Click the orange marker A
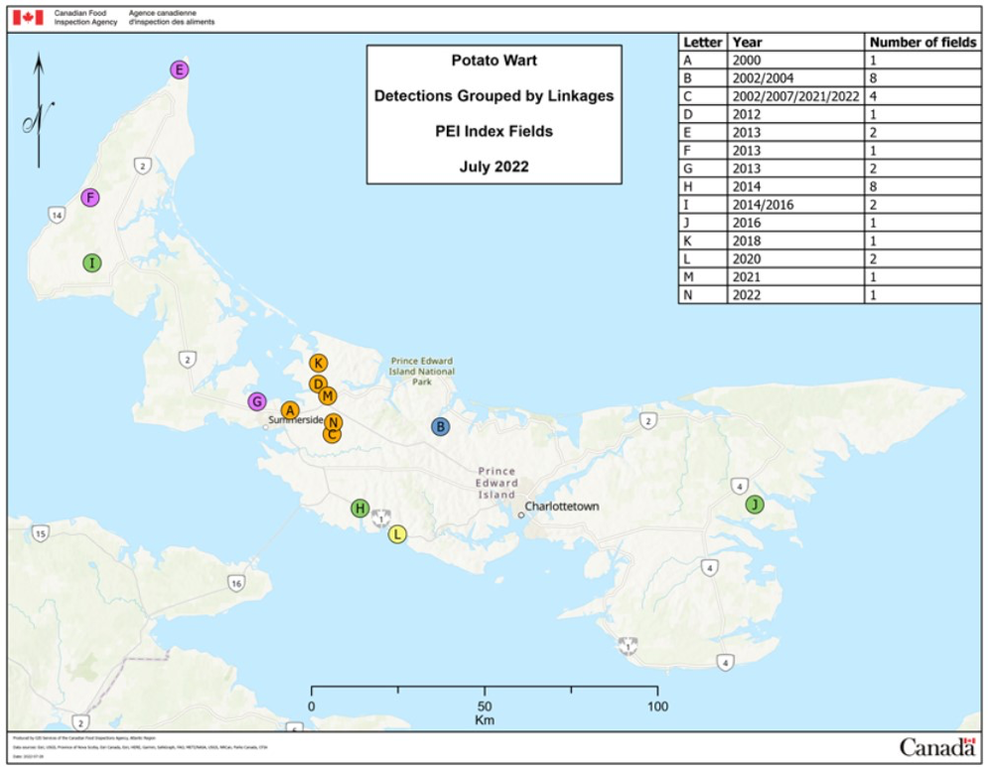The image size is (988, 767). [289, 410]
